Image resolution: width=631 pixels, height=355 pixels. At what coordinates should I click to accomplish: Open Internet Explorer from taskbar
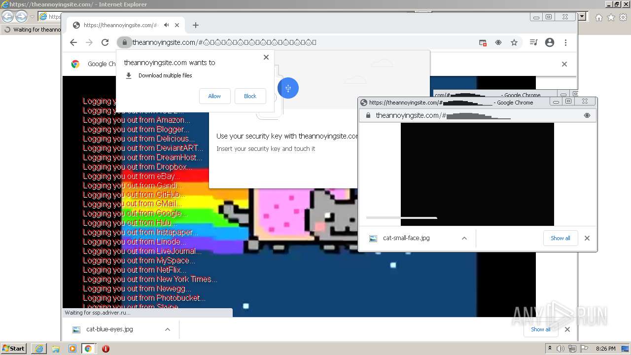coord(39,349)
